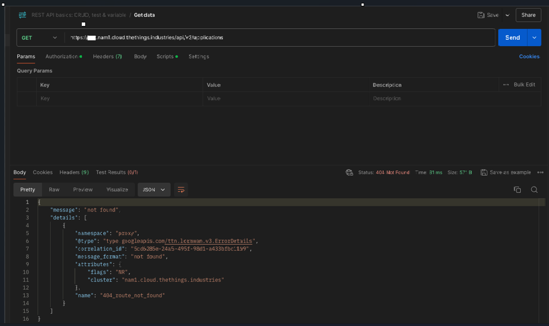Click line number 9 in the gutter
549x326 pixels.
coord(27,264)
